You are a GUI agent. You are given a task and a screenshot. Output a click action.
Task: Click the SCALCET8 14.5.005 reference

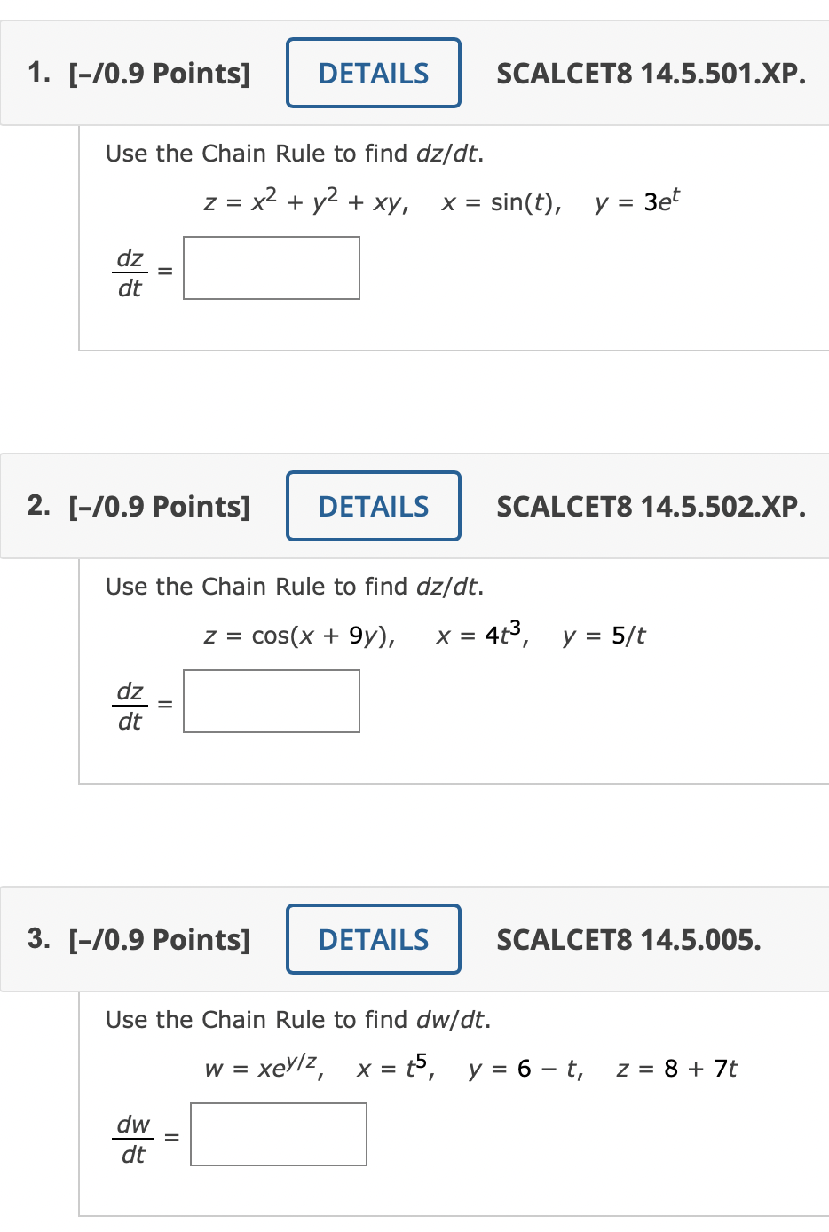628,939
